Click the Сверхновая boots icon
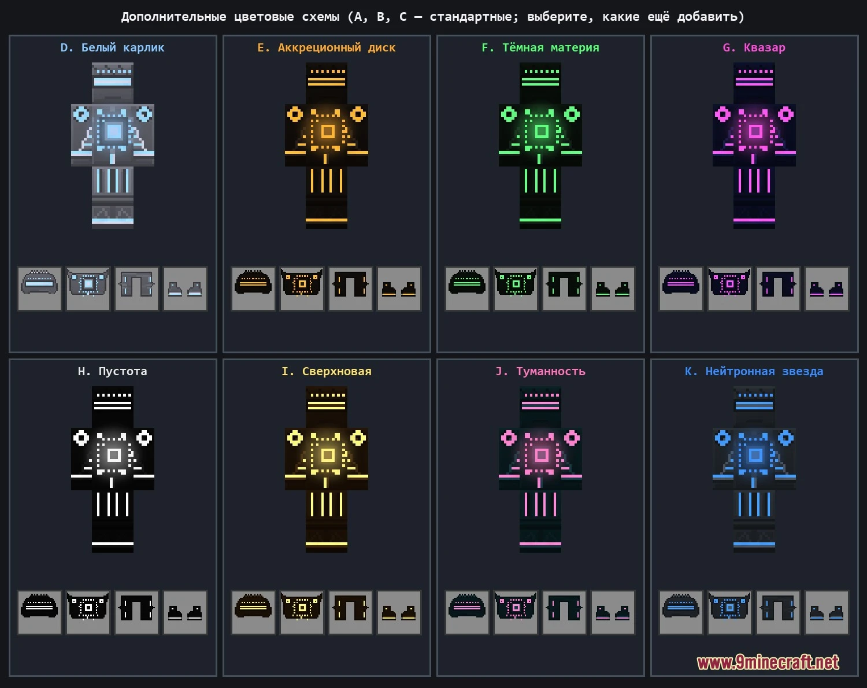 click(x=399, y=612)
